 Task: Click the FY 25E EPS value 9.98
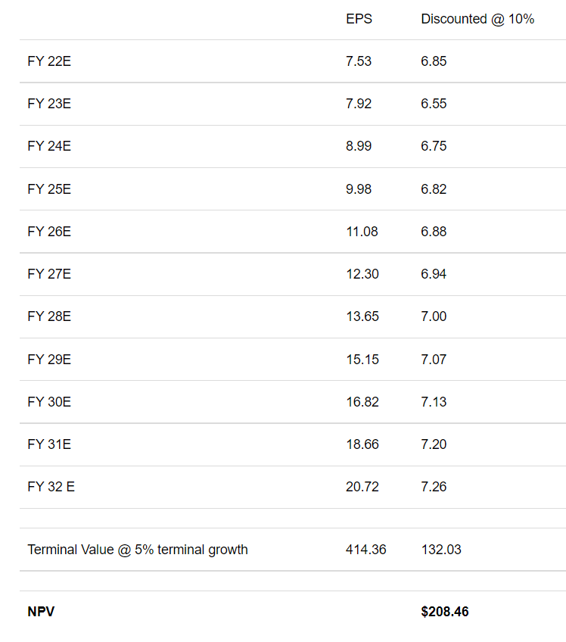click(359, 189)
